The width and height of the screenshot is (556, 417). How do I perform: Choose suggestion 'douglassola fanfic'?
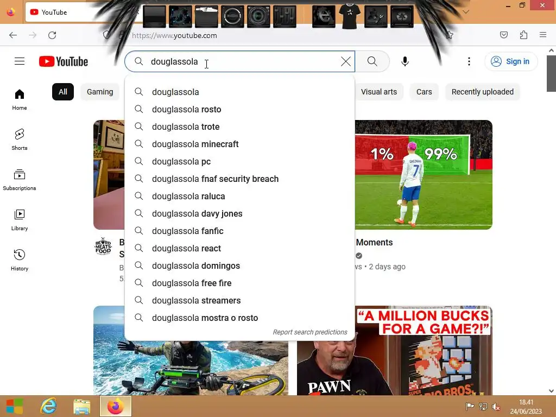click(239, 231)
